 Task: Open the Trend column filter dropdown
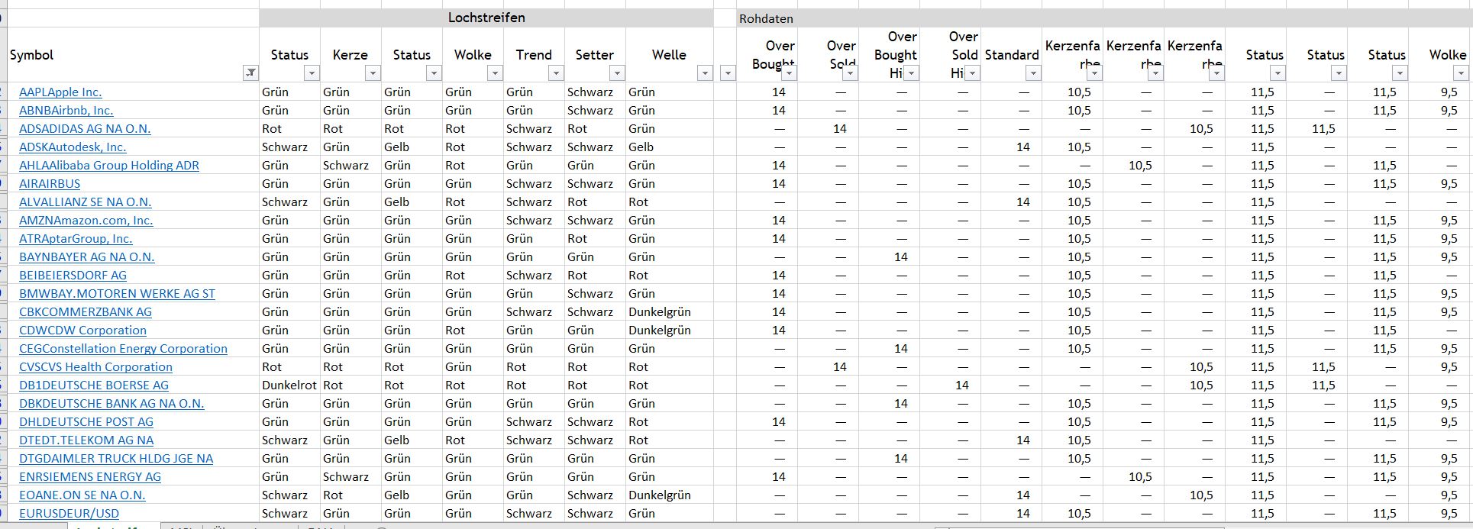click(x=556, y=73)
